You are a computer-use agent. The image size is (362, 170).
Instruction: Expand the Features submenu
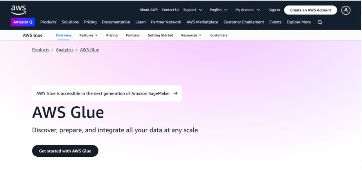point(88,35)
